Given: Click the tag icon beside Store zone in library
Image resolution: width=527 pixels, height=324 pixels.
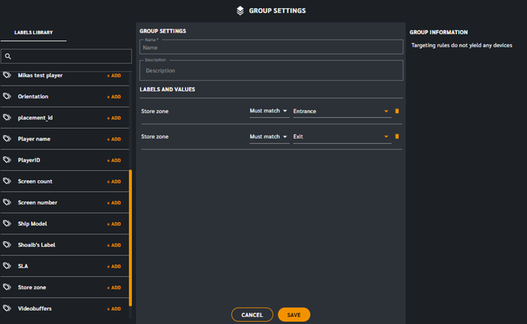Looking at the screenshot, I should pyautogui.click(x=7, y=287).
